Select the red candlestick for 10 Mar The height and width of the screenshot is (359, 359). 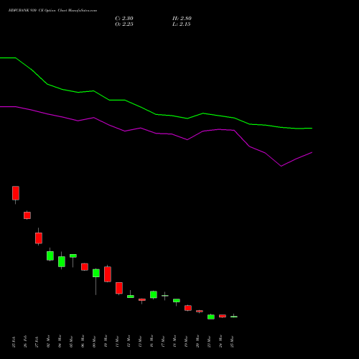point(108,274)
